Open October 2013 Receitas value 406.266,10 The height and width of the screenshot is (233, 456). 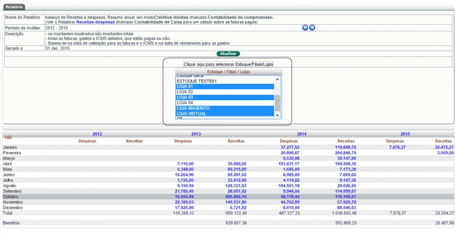click(x=237, y=197)
